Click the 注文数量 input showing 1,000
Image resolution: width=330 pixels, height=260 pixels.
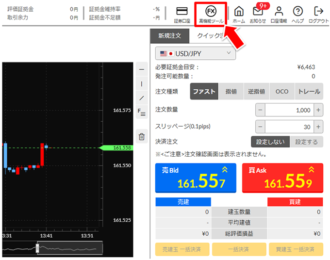pyautogui.click(x=289, y=110)
